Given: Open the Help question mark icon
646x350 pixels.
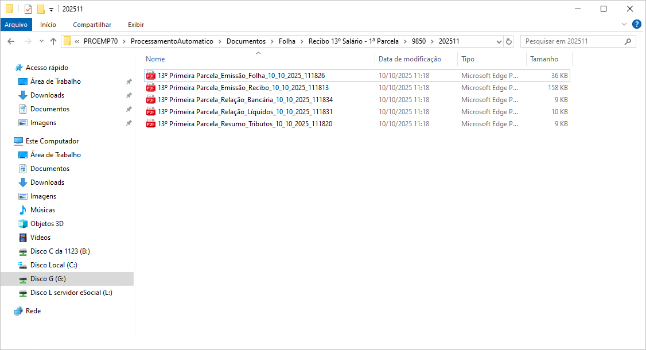Looking at the screenshot, I should 636,24.
